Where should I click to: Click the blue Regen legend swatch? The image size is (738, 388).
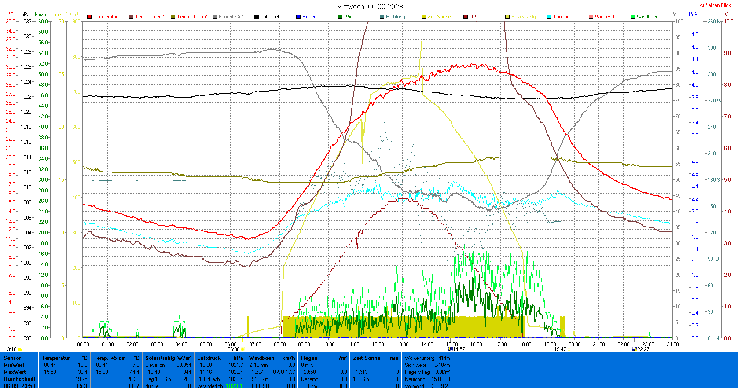point(298,17)
